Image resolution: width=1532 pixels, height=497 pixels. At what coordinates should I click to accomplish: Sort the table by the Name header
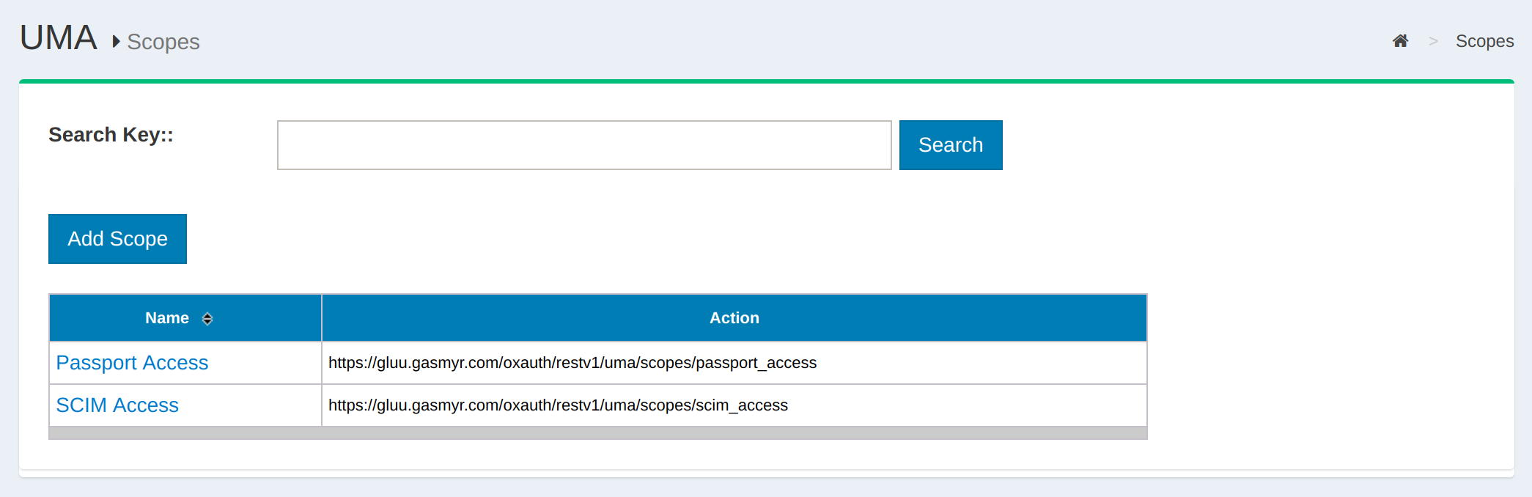point(167,318)
